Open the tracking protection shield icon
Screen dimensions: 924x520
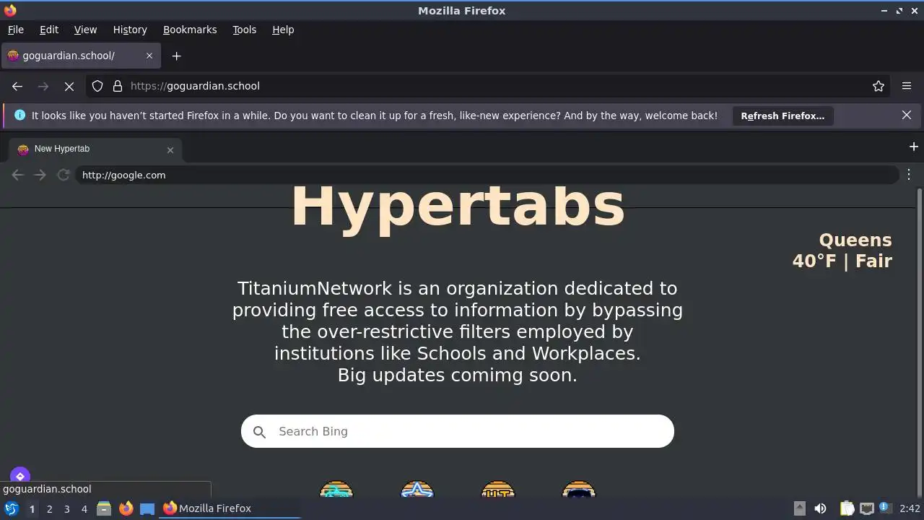[x=97, y=86]
